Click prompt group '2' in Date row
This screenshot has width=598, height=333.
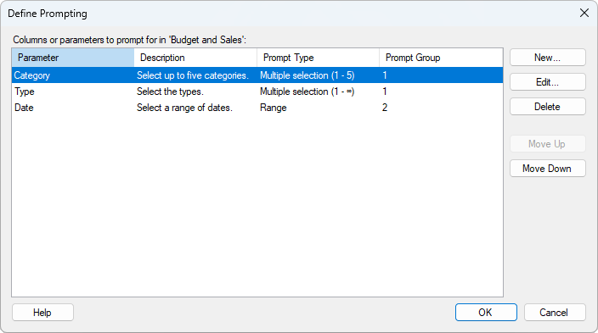(x=385, y=108)
